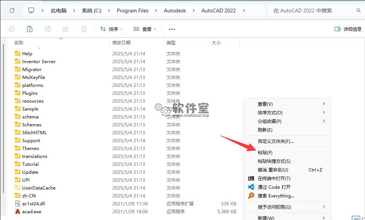Screen dimensions: 365x220
Task: Click 此电脑 in breadcrumb path
Action: coord(59,11)
